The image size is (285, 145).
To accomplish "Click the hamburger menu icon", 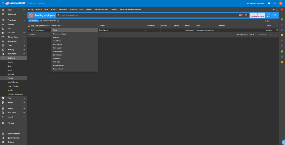I will coord(3,3).
